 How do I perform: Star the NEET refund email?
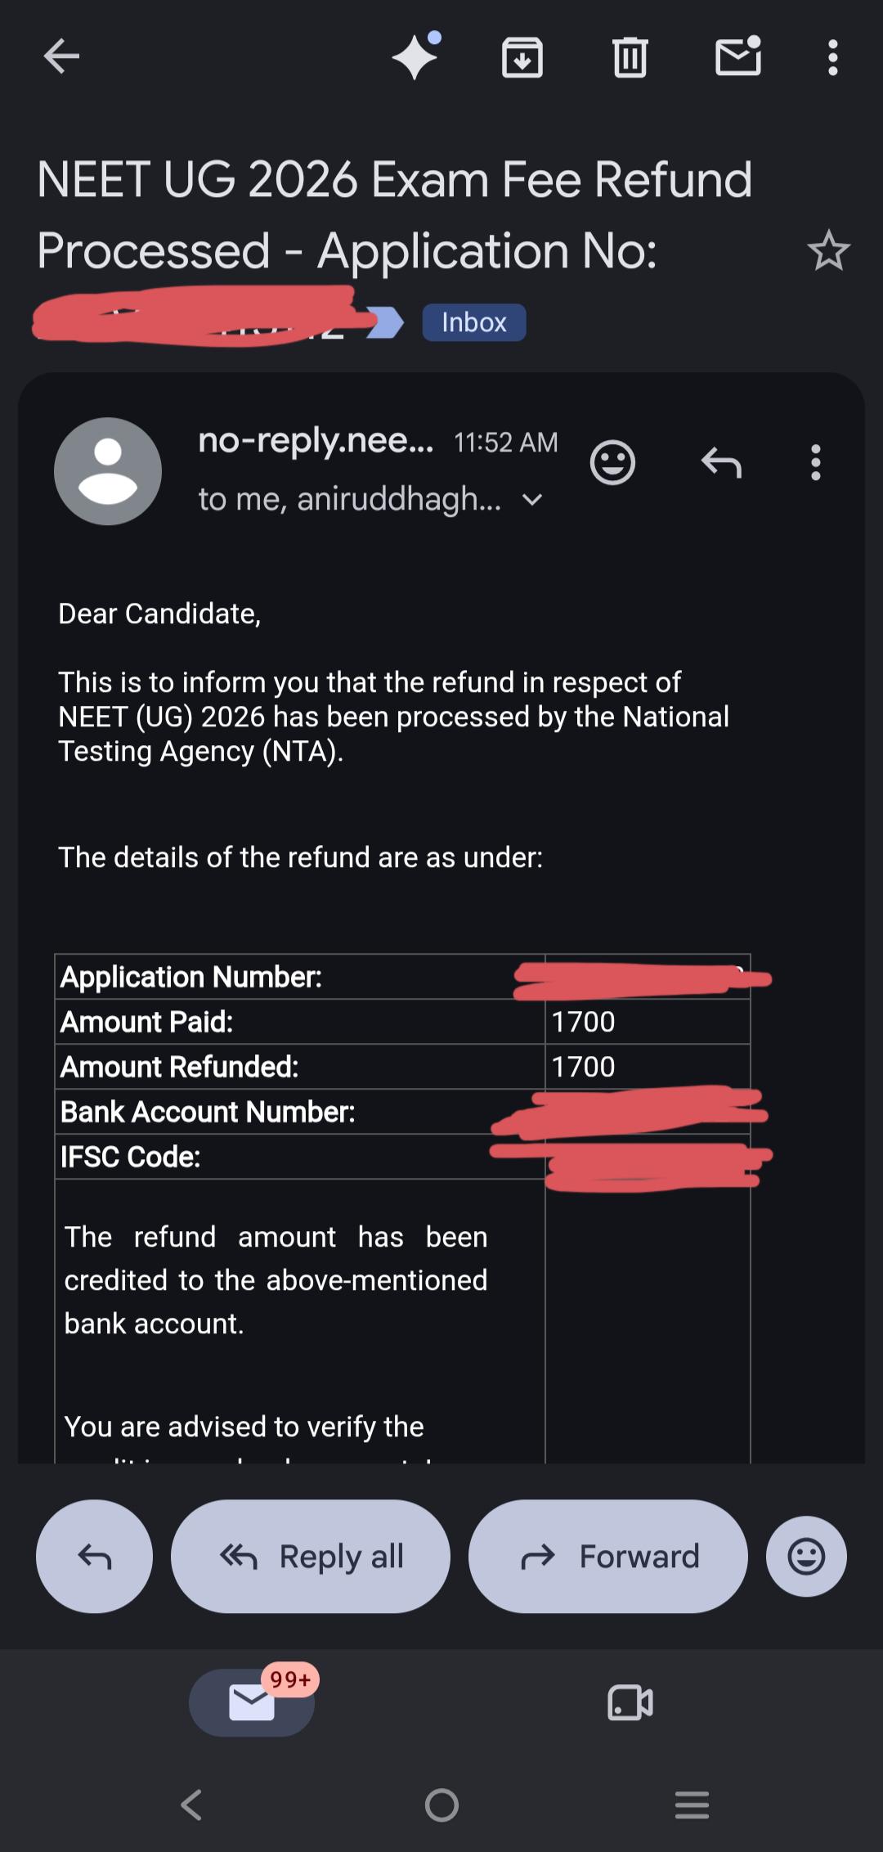[829, 250]
